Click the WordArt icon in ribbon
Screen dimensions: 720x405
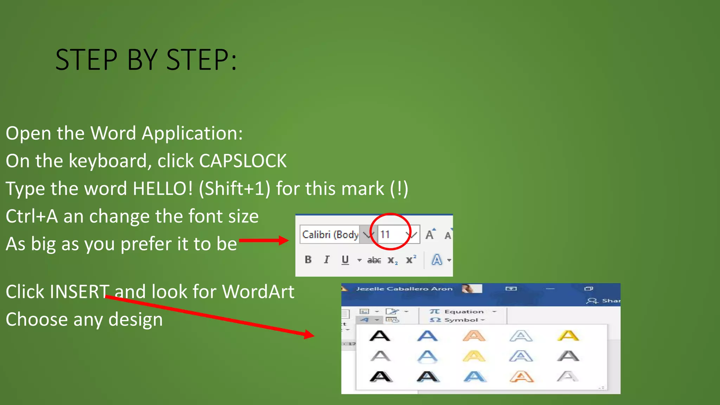point(365,320)
